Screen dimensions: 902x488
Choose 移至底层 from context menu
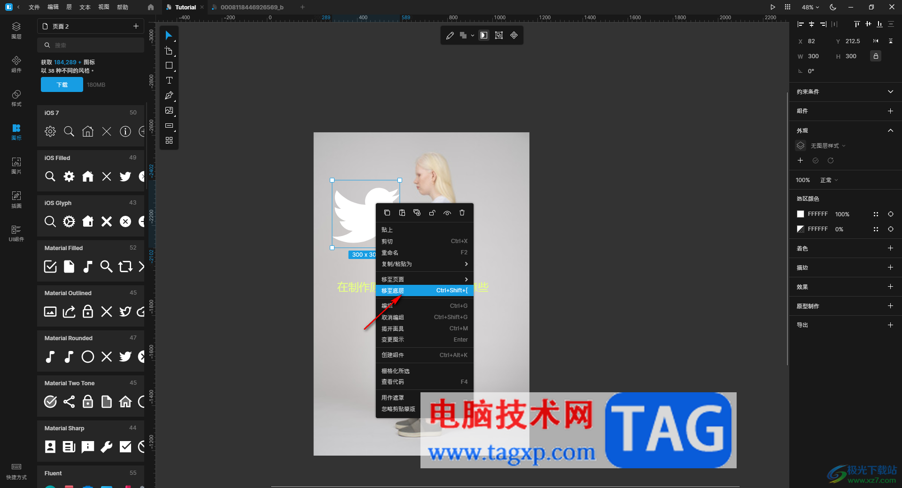point(425,290)
